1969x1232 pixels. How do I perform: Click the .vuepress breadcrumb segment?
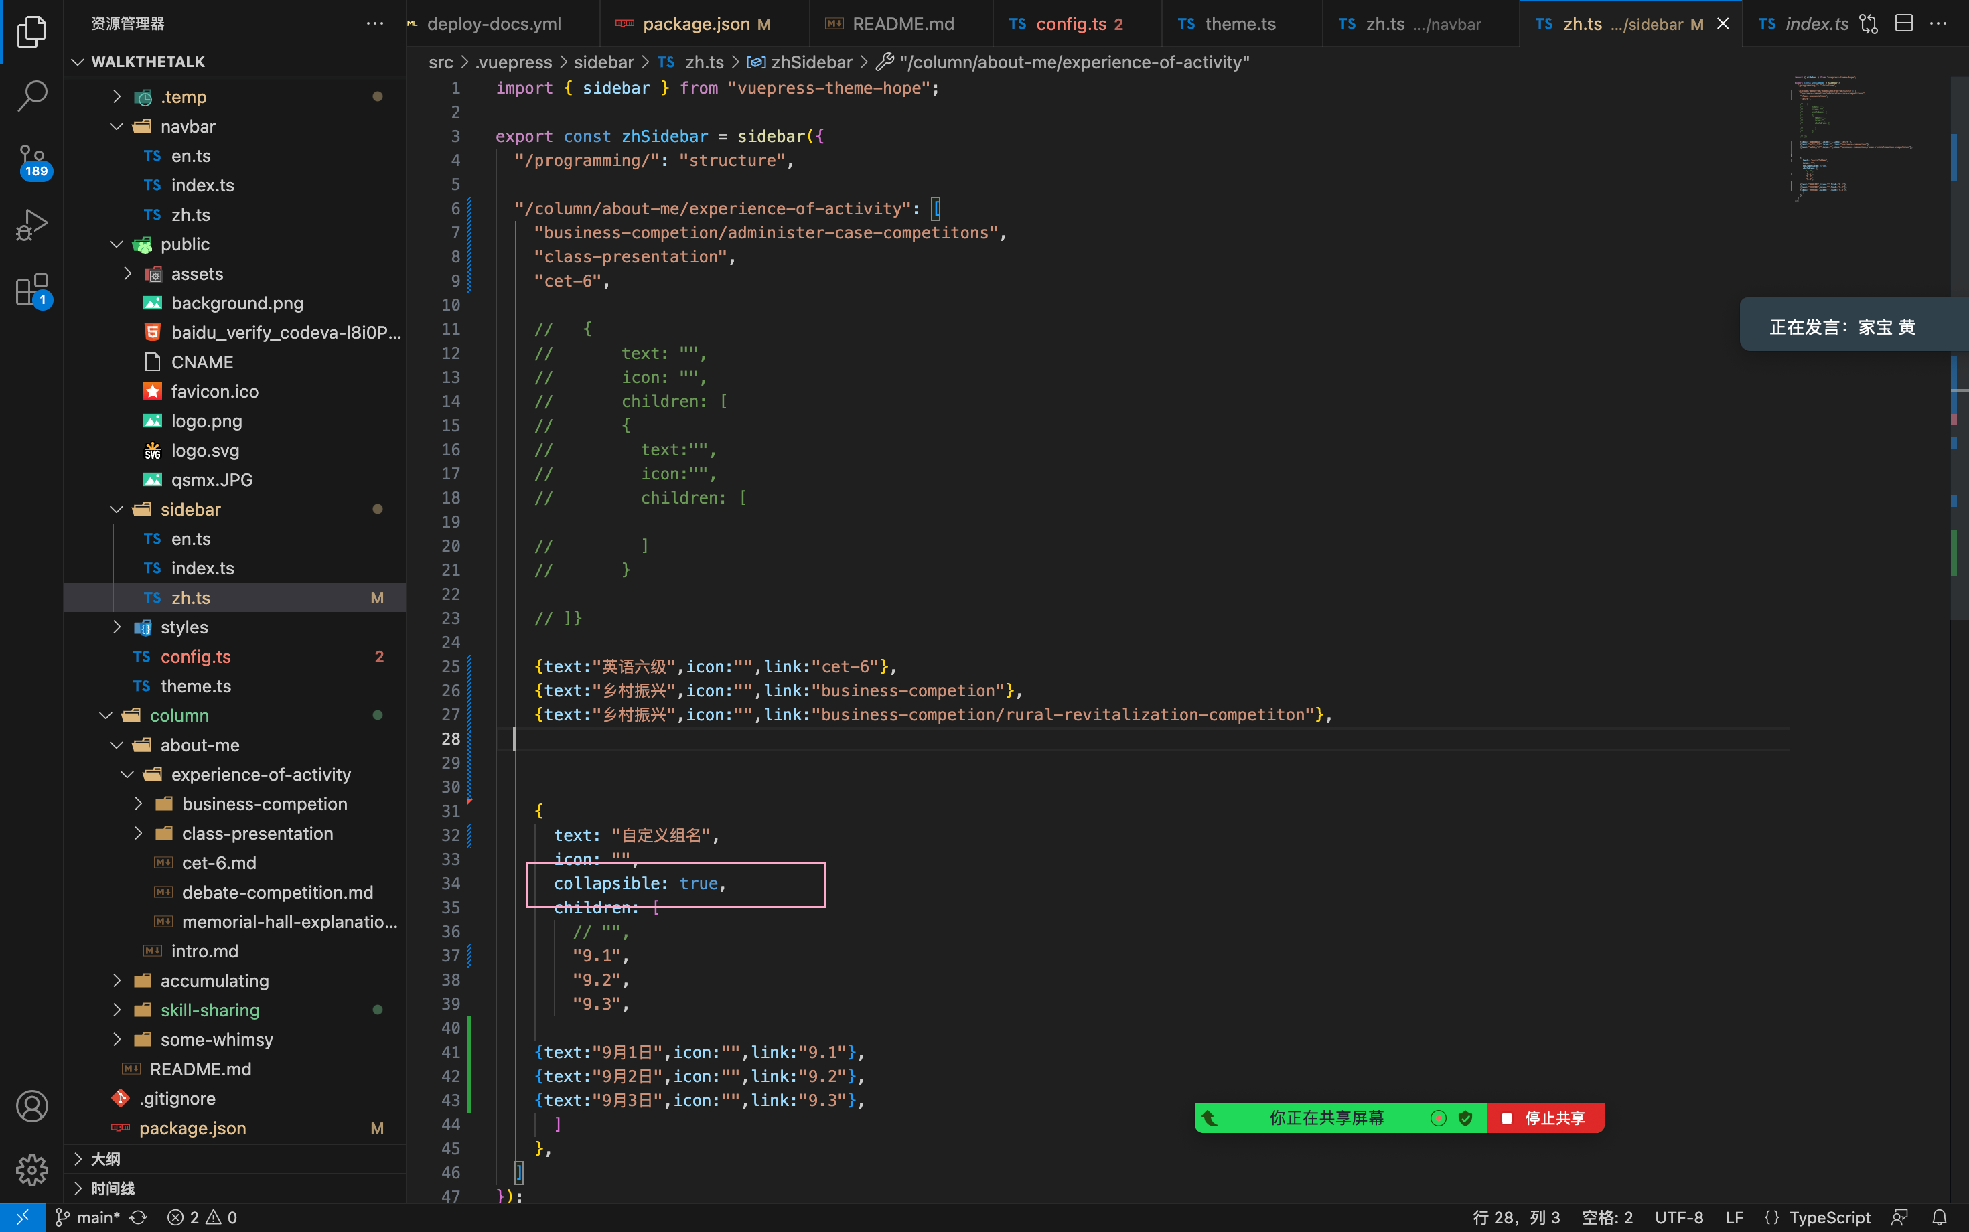click(x=514, y=62)
